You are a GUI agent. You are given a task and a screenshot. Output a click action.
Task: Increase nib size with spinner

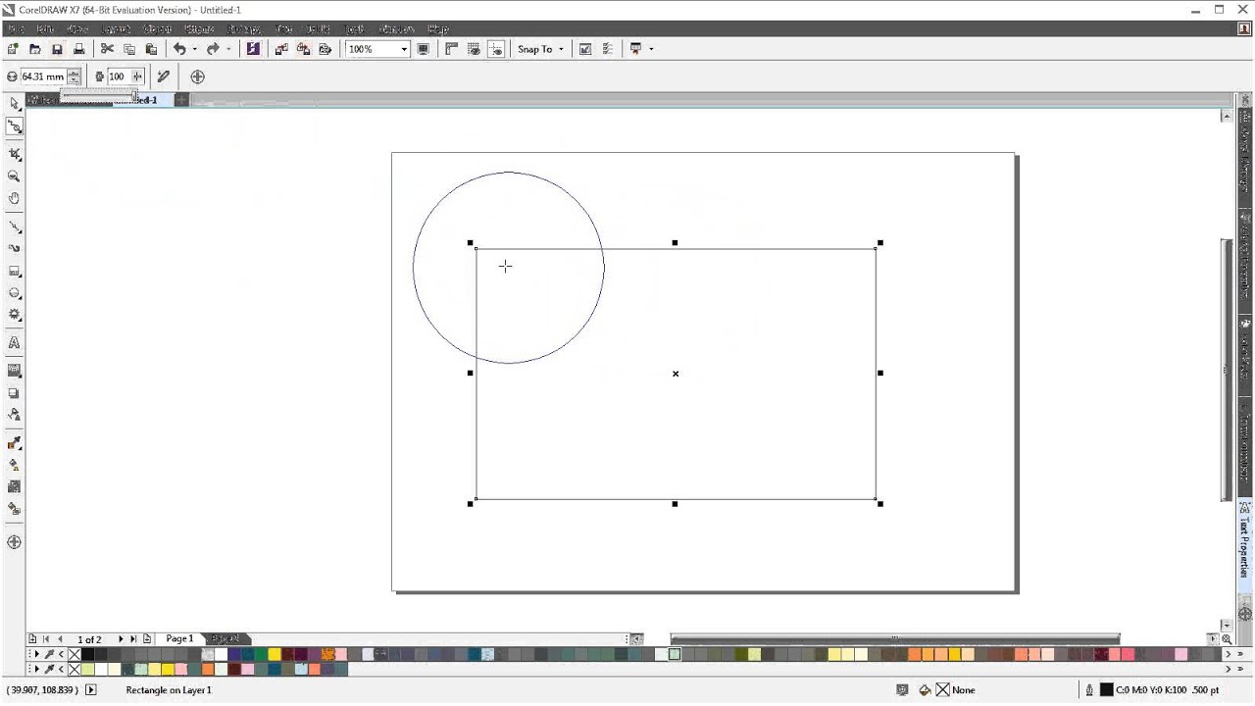pyautogui.click(x=75, y=73)
